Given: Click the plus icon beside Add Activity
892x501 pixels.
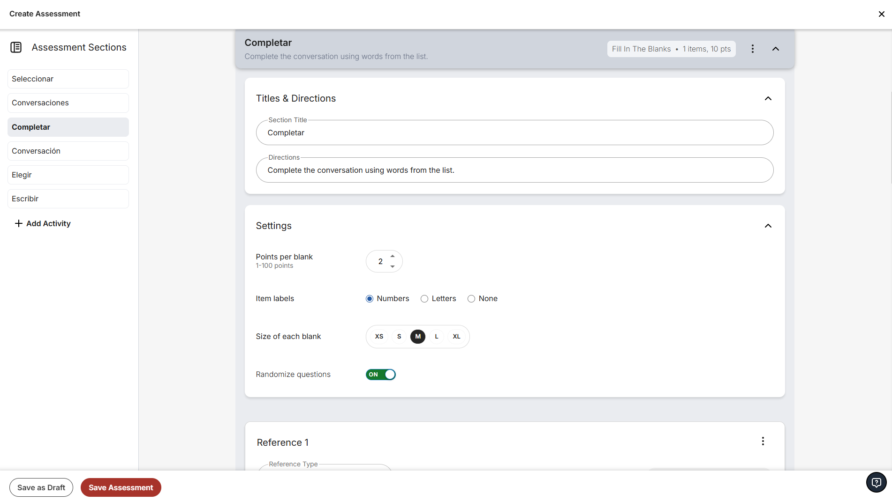Looking at the screenshot, I should coord(18,223).
